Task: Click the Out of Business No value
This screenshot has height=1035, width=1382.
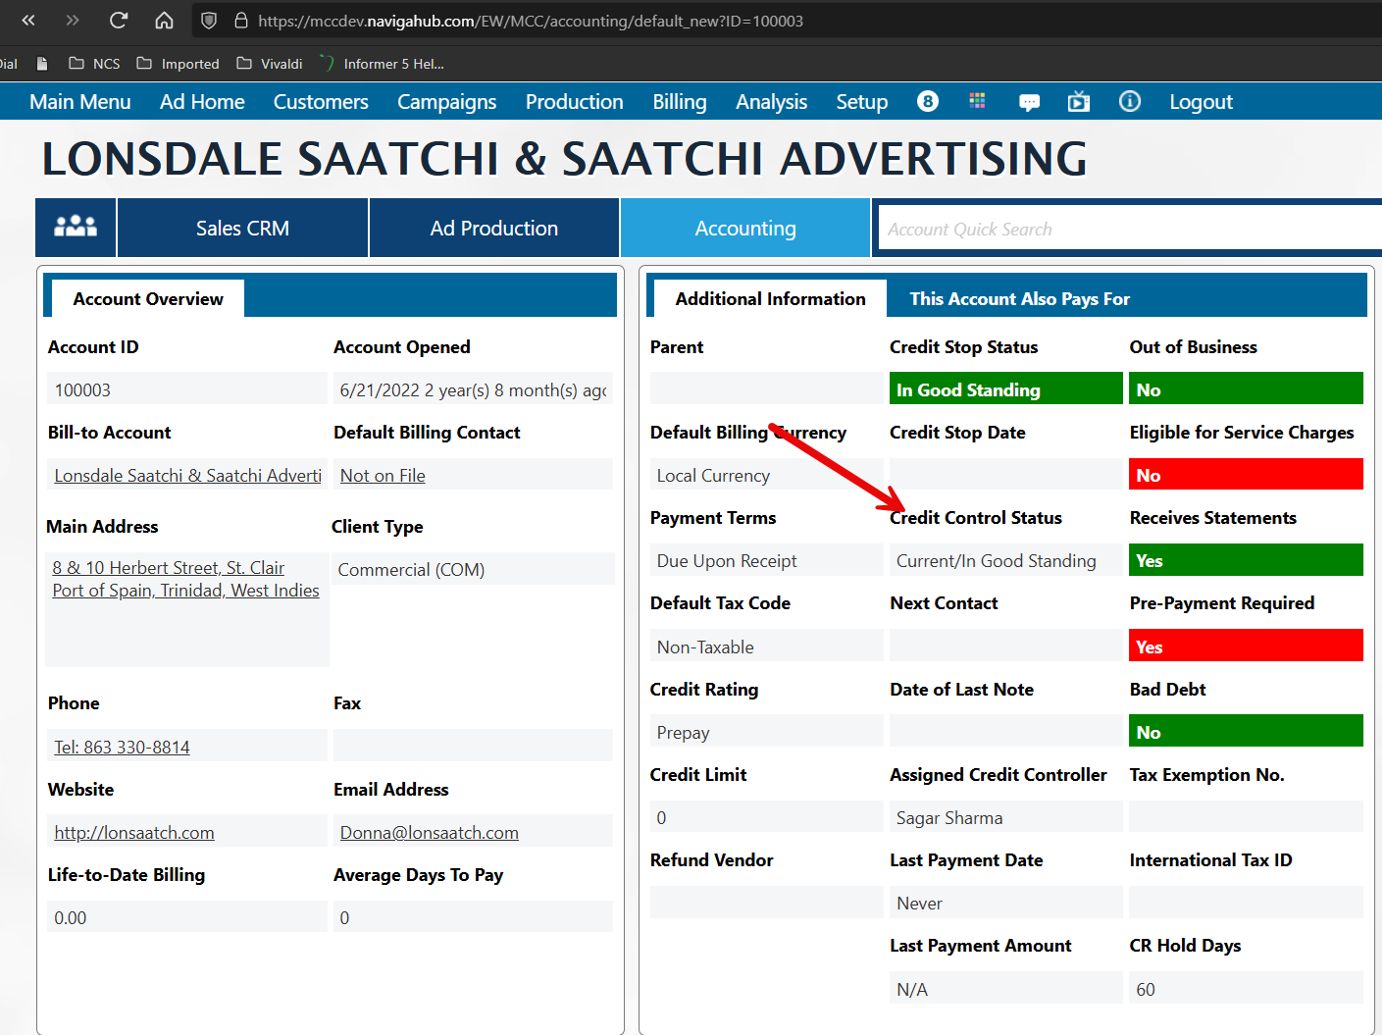Action: (x=1247, y=389)
